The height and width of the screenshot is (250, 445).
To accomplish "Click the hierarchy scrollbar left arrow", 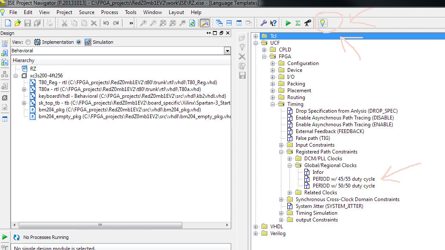I will coord(14,225).
